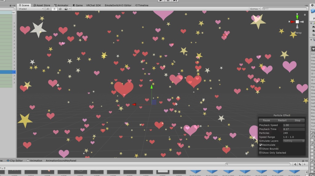This screenshot has height=176, width=315.
Task: Toggle scene audio speaker icon
Action: [x=60, y=9]
